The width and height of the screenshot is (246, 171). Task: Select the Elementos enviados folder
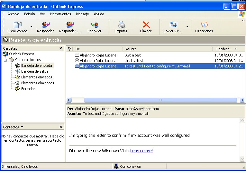[36, 77]
